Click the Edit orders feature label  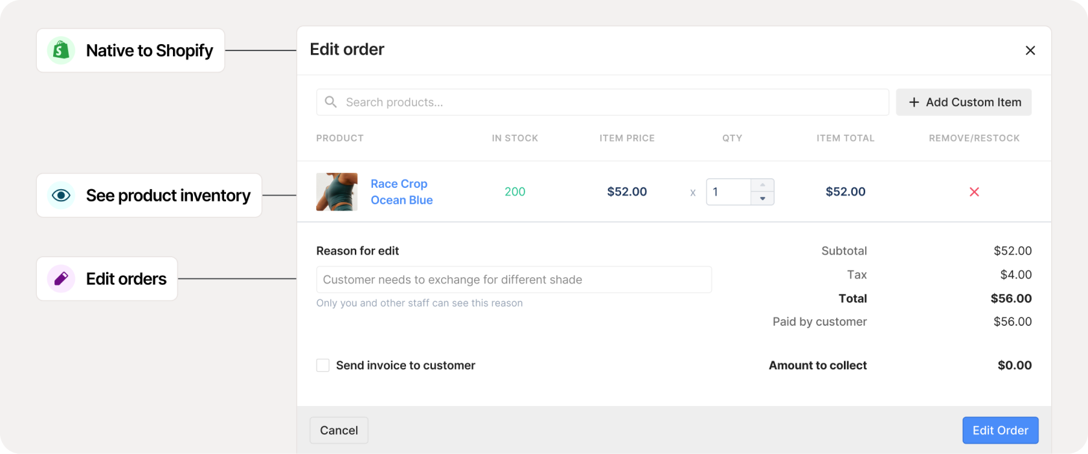coord(126,279)
